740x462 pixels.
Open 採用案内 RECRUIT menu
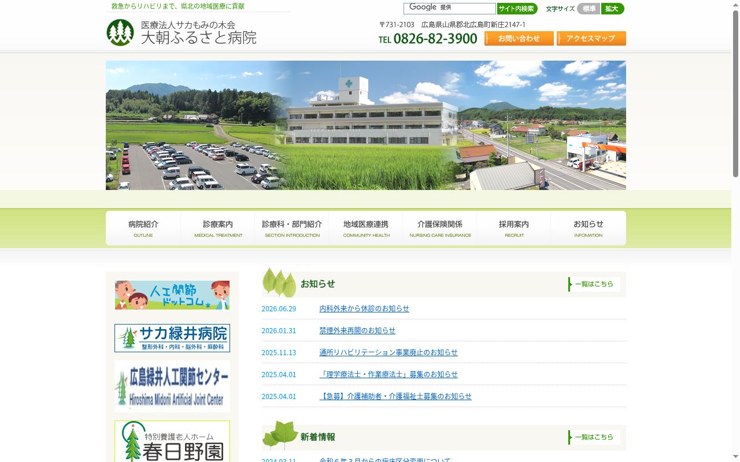pos(514,228)
